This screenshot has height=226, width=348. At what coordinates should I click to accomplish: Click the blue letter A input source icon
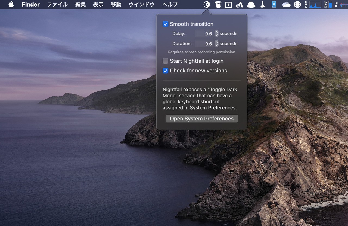tap(274, 4)
